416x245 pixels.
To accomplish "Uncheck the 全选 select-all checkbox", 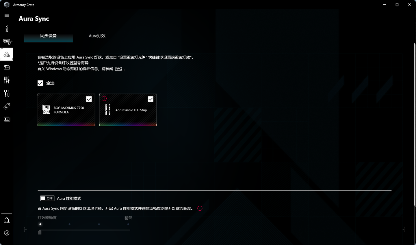I will click(x=40, y=83).
